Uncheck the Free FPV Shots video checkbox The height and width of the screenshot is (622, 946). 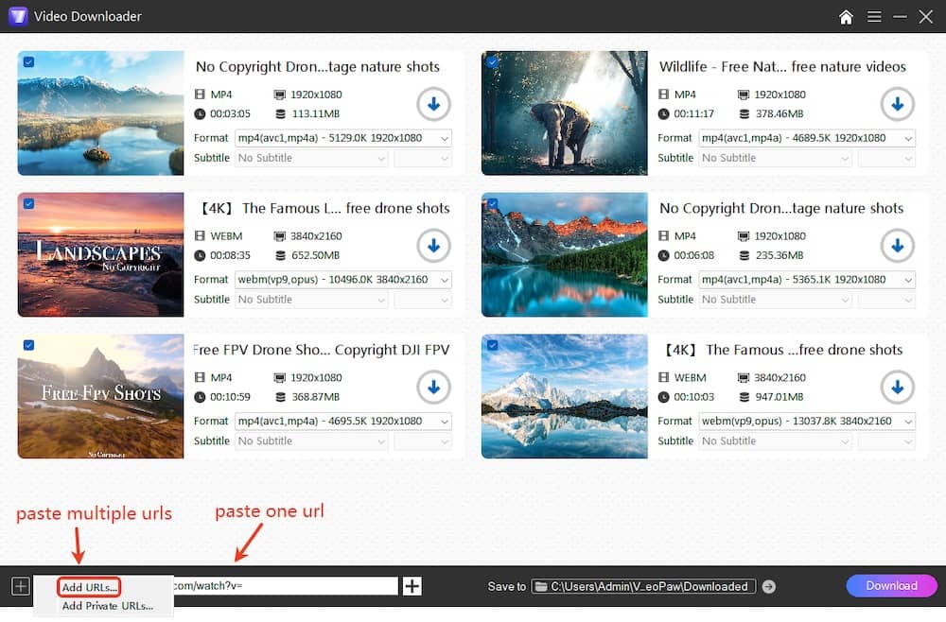[28, 345]
